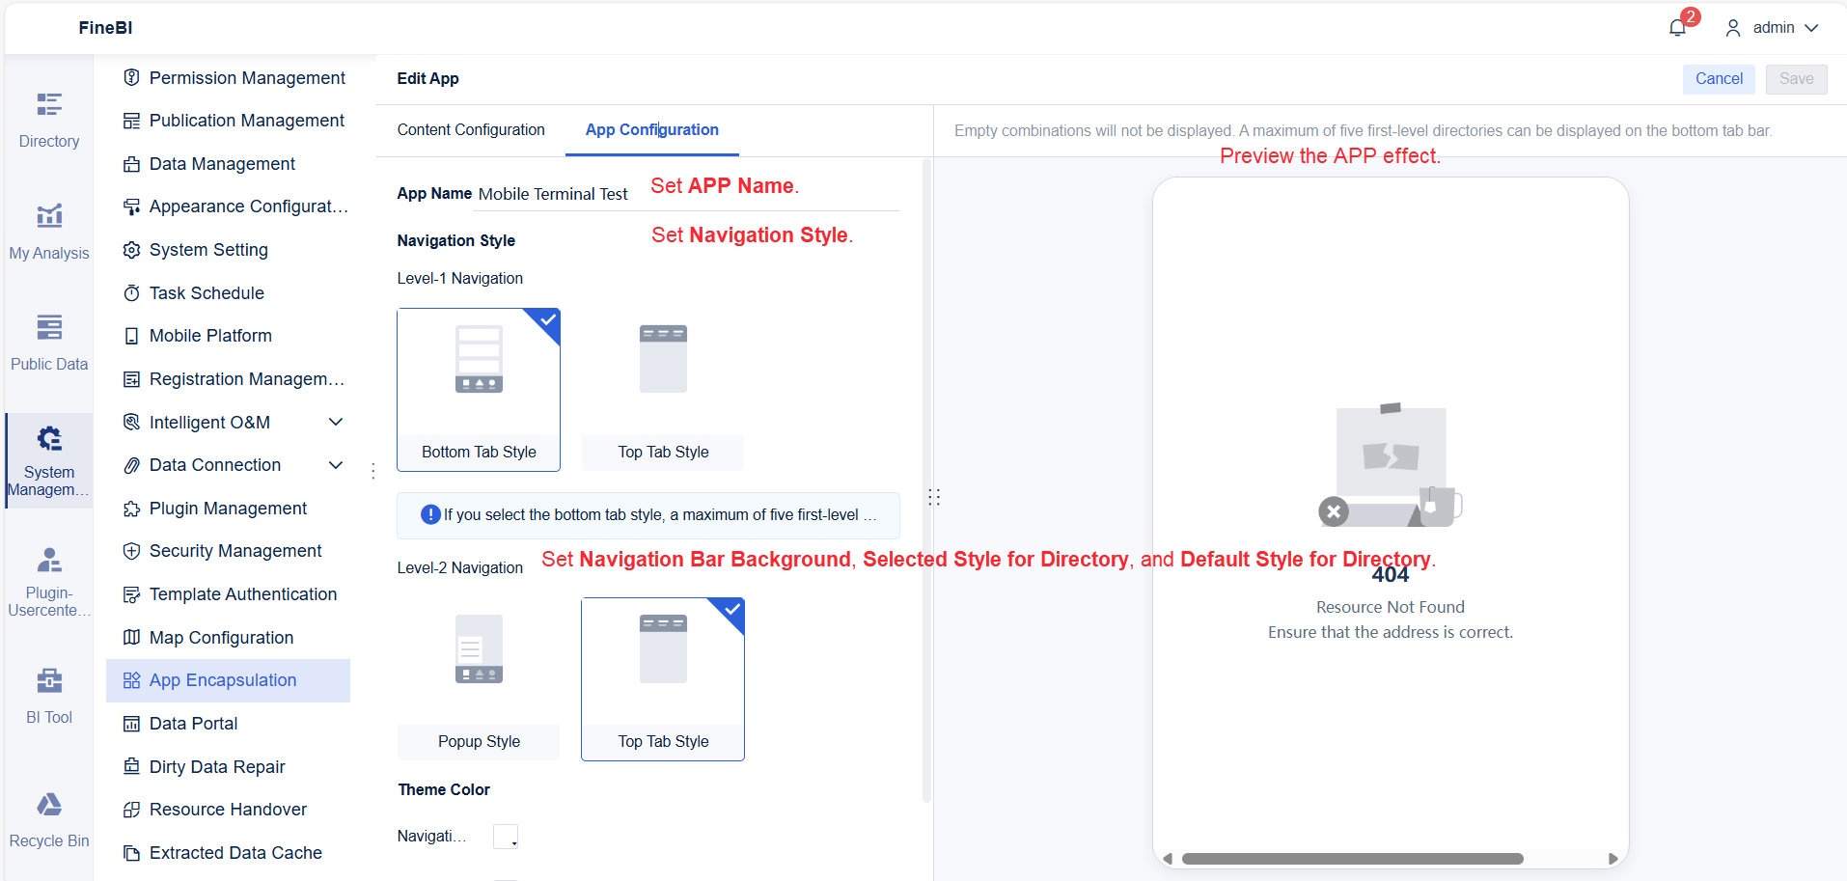
Task: Switch to Content Configuration tab
Action: point(471,129)
